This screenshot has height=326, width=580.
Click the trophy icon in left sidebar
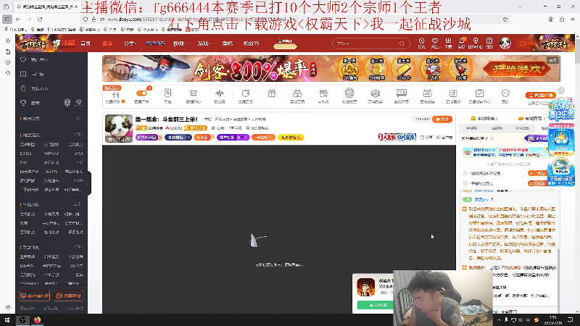[x=23, y=103]
